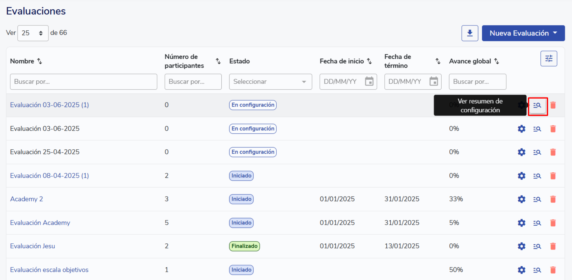Open the column filter settings icon

[x=548, y=59]
